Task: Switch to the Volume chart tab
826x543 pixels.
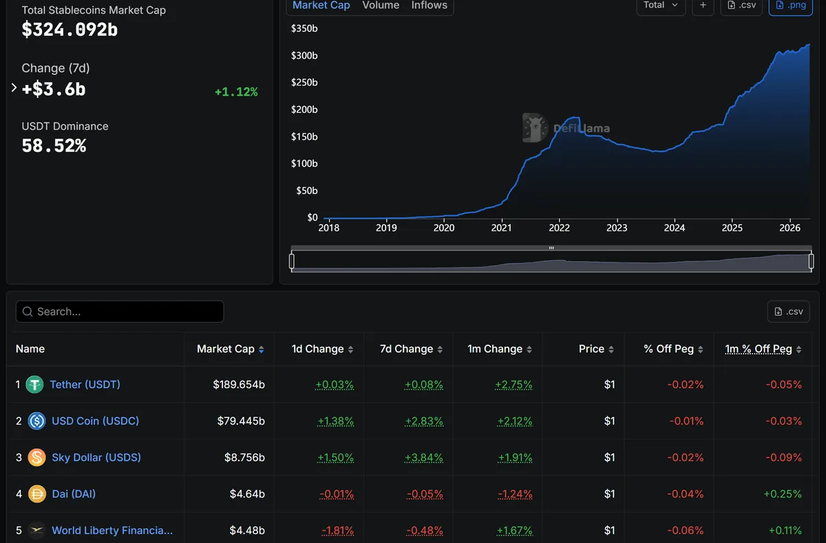Action: [381, 5]
